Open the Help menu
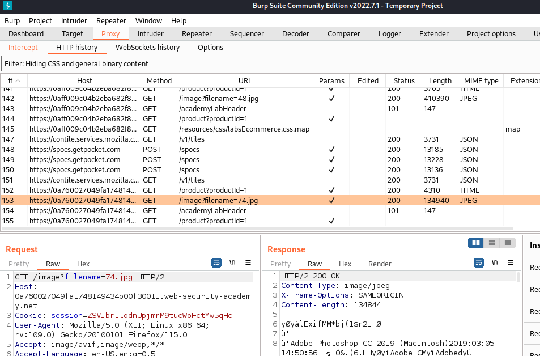This screenshot has height=356, width=540. (178, 20)
